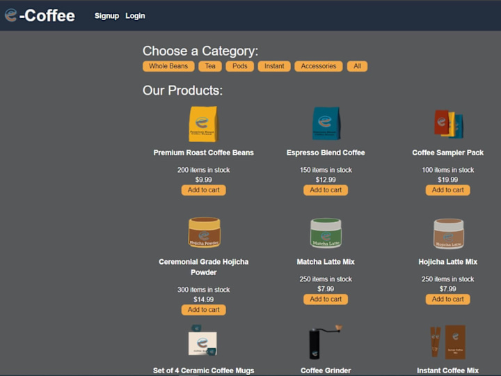Add Espresso Blend Coffee to cart
This screenshot has height=376, width=501.
(326, 190)
